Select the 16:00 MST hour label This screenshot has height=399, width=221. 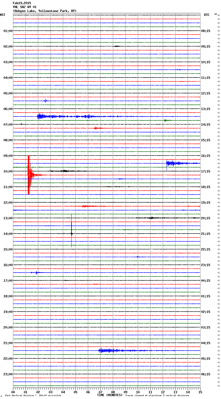click(8, 265)
